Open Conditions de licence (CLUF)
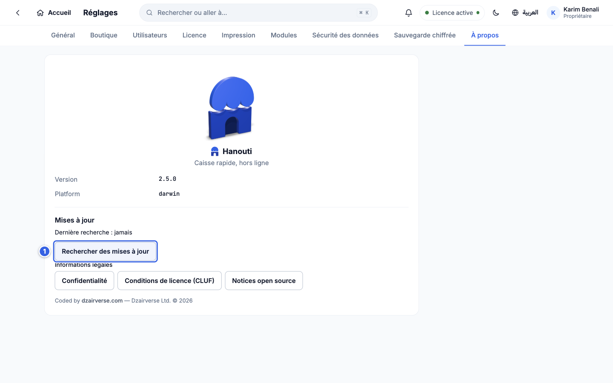 (x=169, y=281)
